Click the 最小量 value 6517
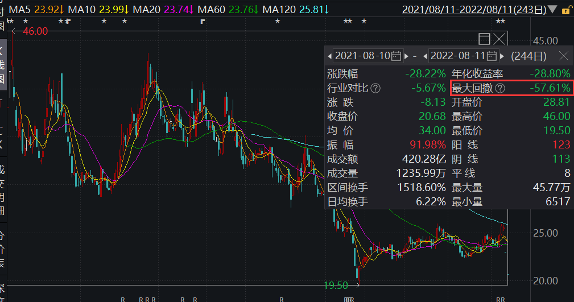574x302 pixels. tap(558, 202)
